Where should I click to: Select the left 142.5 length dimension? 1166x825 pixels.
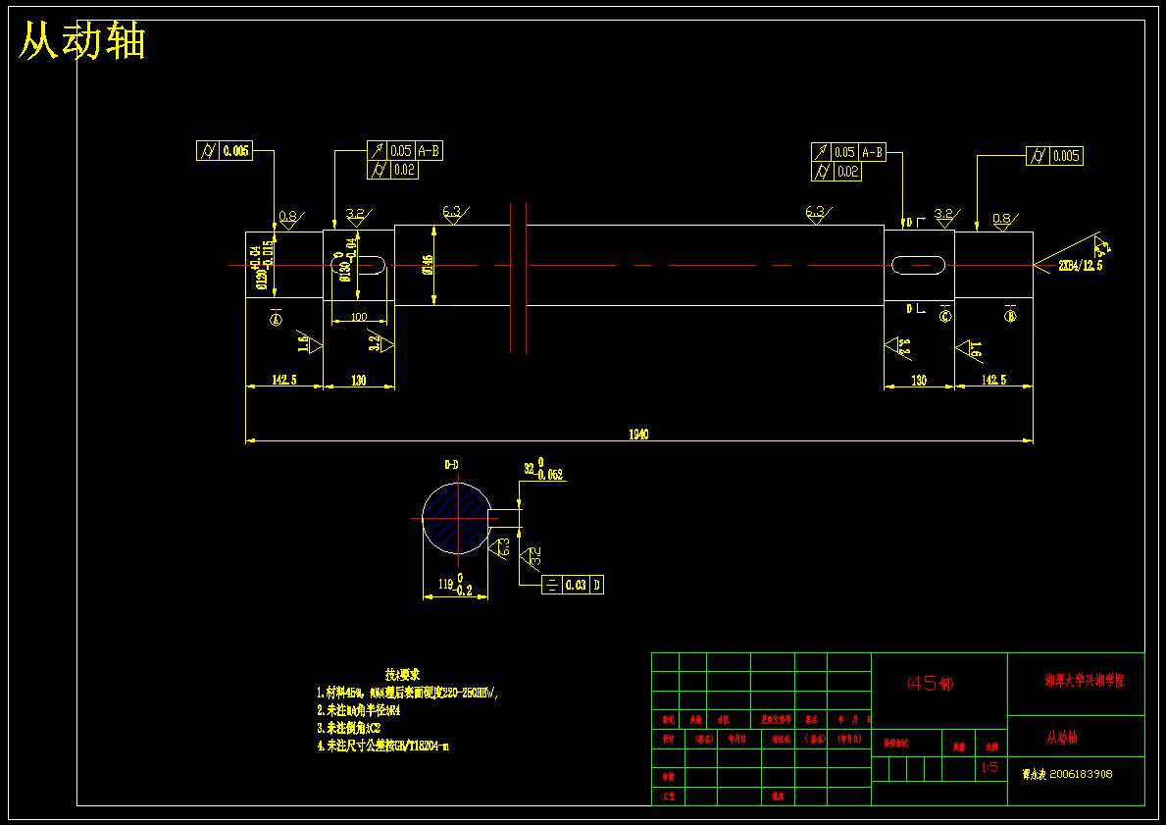pos(284,381)
